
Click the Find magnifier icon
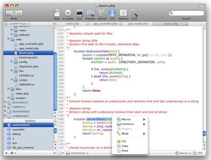(x=134, y=13)
